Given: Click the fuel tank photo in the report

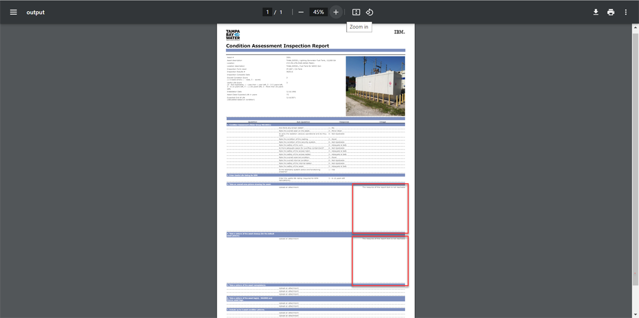Looking at the screenshot, I should tap(375, 86).
